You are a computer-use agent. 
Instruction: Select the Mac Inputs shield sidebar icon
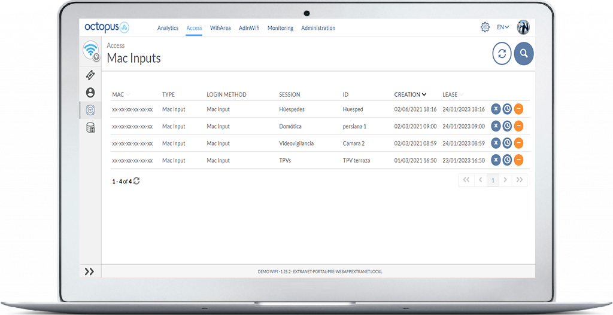tap(90, 110)
